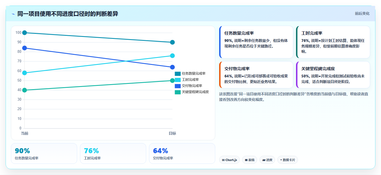
Task: Click the 前后变化 label in the header
Action: [x=362, y=13]
